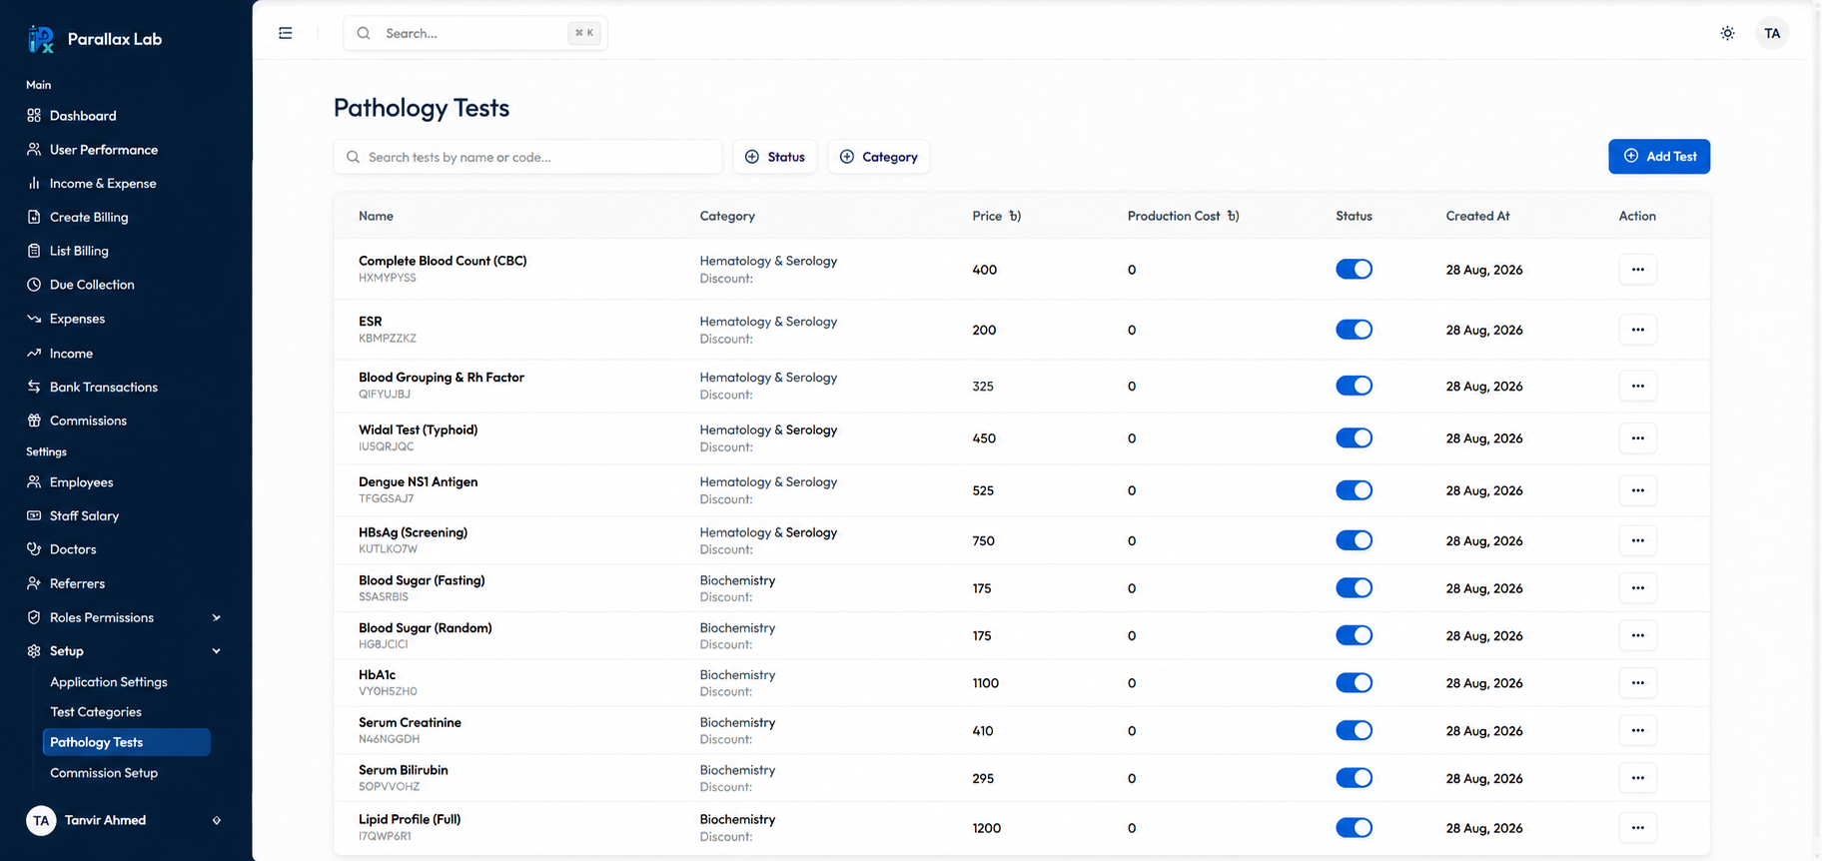
Task: Open row actions for Dengue NS1 Antigen
Action: [1637, 490]
